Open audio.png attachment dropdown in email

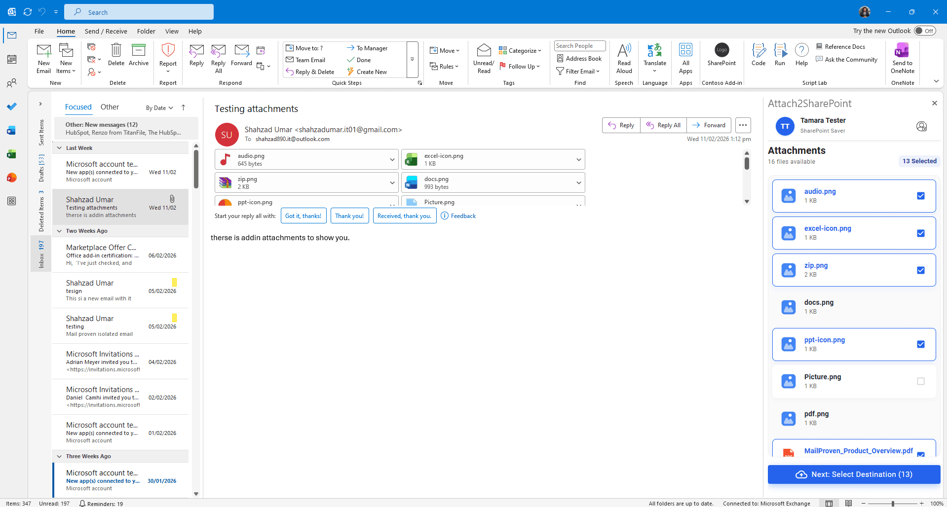[392, 160]
